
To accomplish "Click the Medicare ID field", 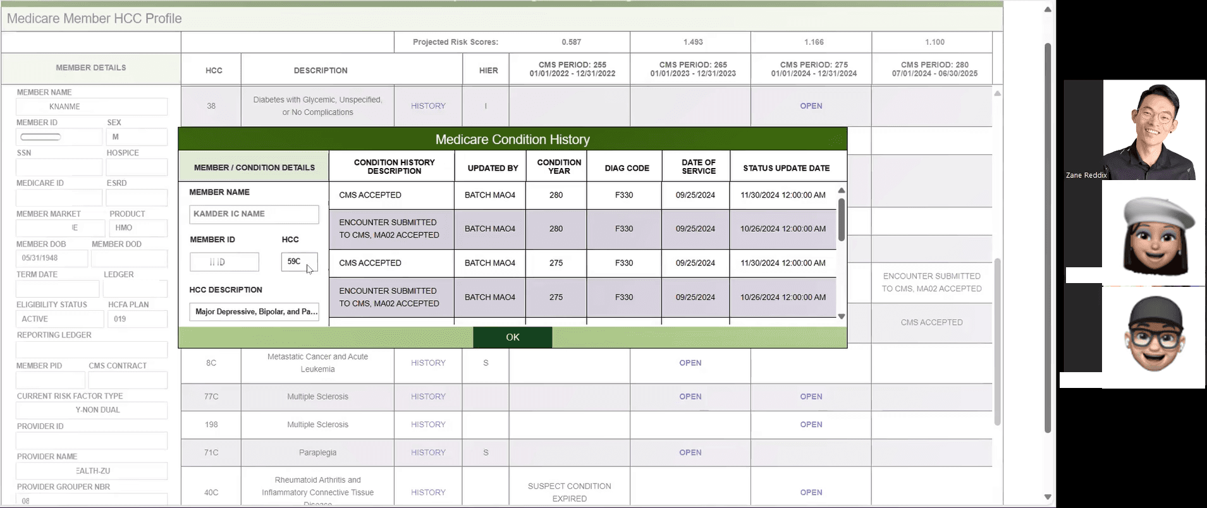I will [x=59, y=198].
